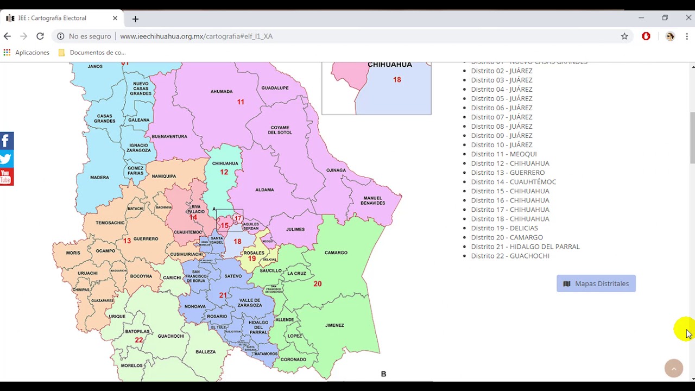
Task: Open the Chrome three-dot menu
Action: (687, 36)
